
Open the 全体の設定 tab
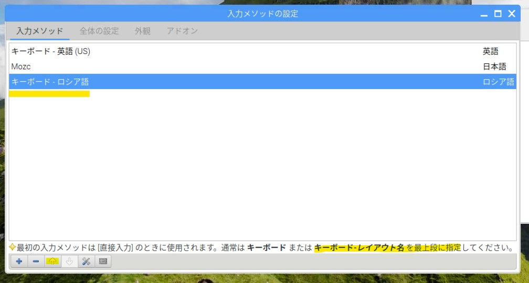[99, 31]
